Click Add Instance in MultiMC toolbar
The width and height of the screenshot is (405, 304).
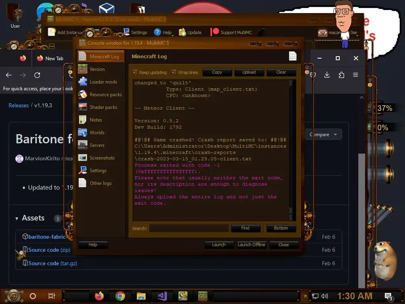pos(66,32)
